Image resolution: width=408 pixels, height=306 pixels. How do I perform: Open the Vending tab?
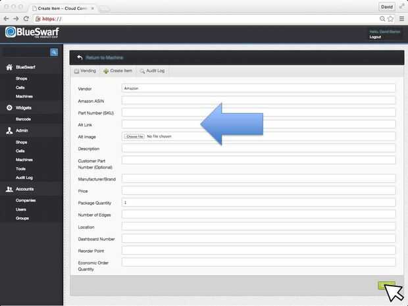(85, 71)
